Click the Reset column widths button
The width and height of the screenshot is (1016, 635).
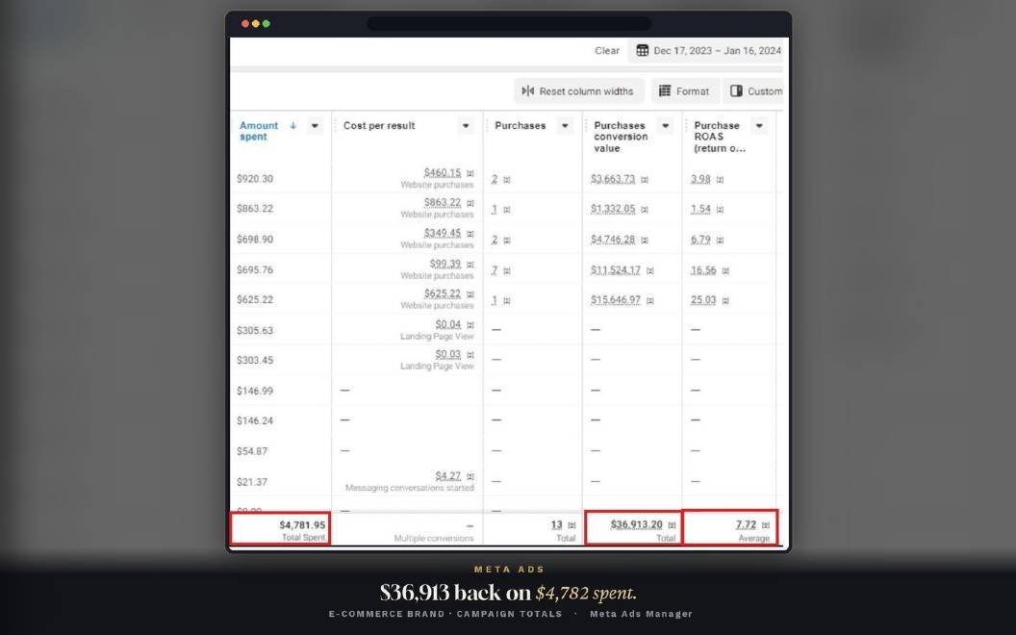578,91
